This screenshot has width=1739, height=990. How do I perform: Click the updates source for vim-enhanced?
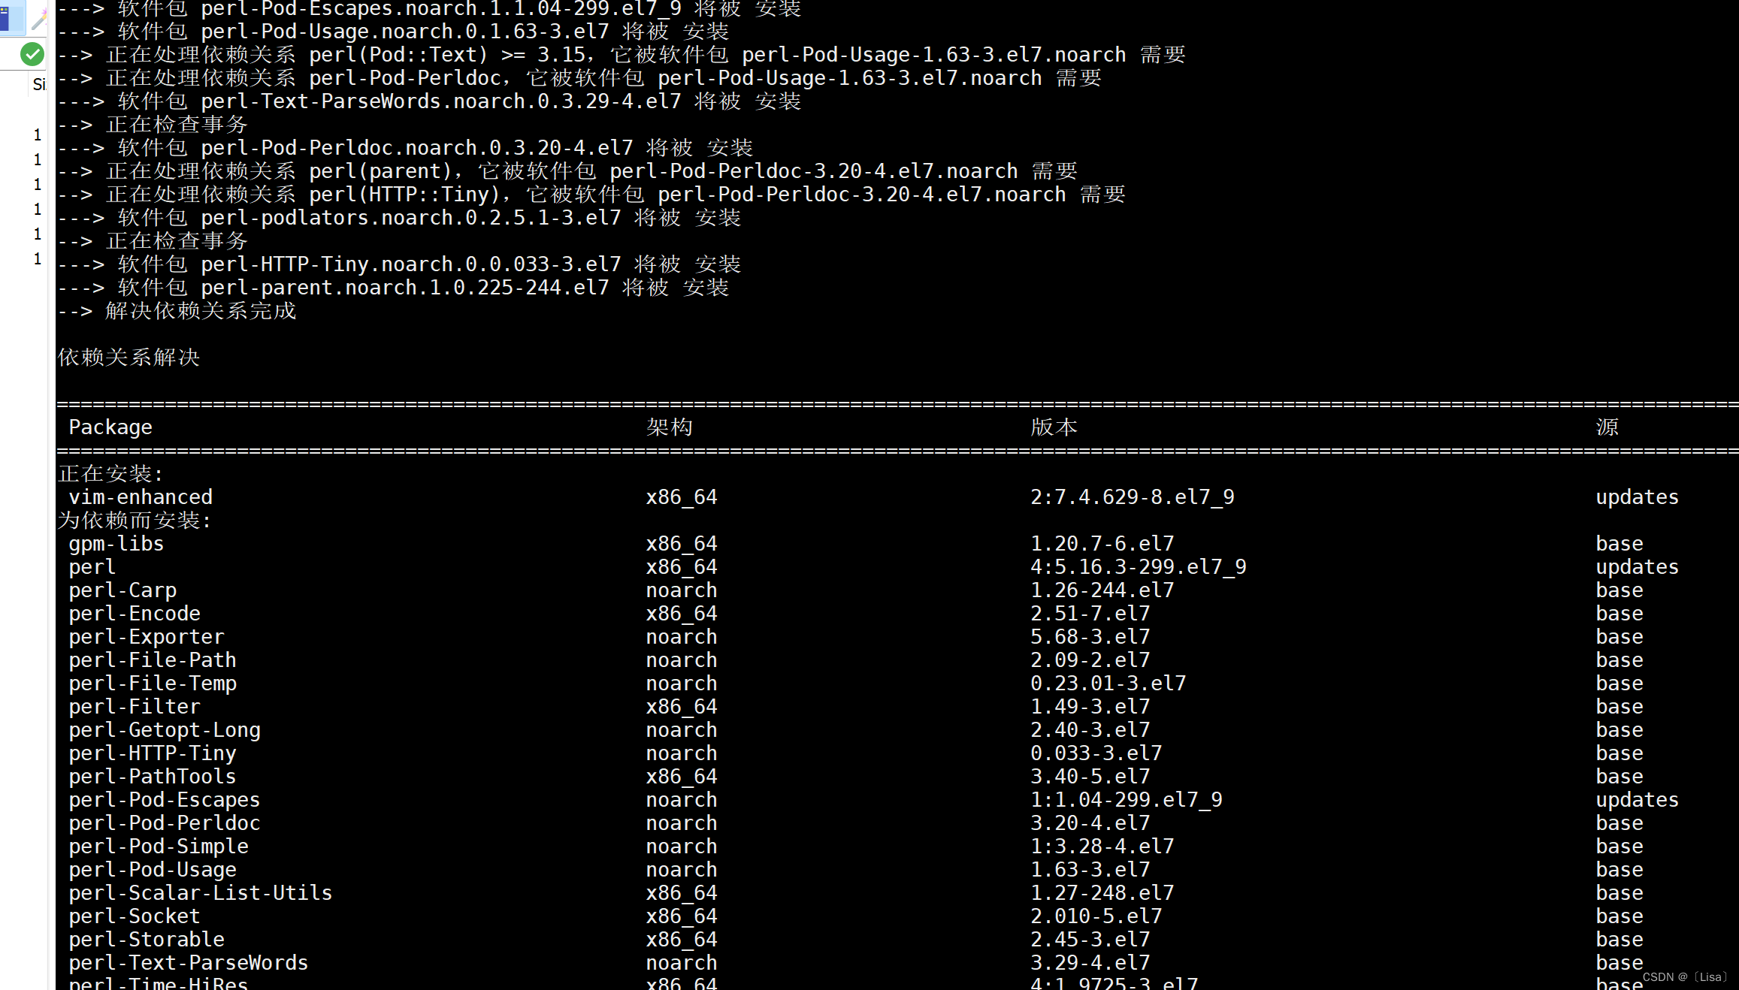(x=1637, y=497)
